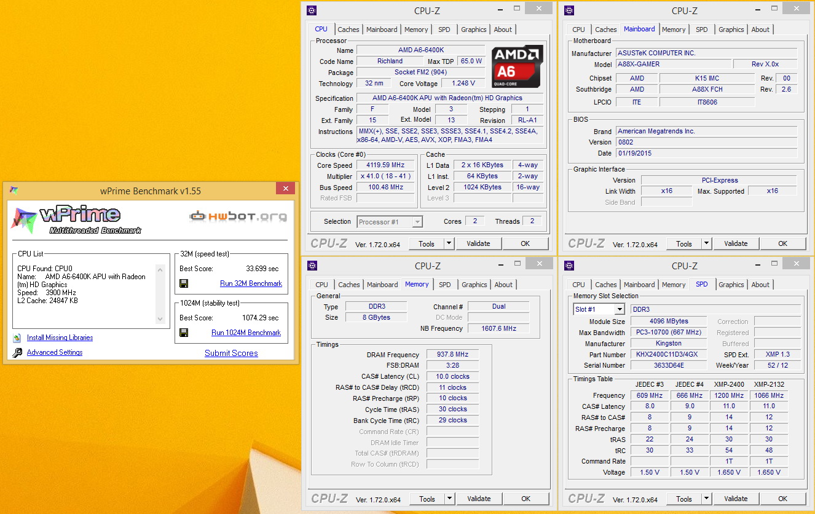Click the CPU-Z title icon in CPU tab window
The height and width of the screenshot is (514, 815).
click(x=312, y=10)
